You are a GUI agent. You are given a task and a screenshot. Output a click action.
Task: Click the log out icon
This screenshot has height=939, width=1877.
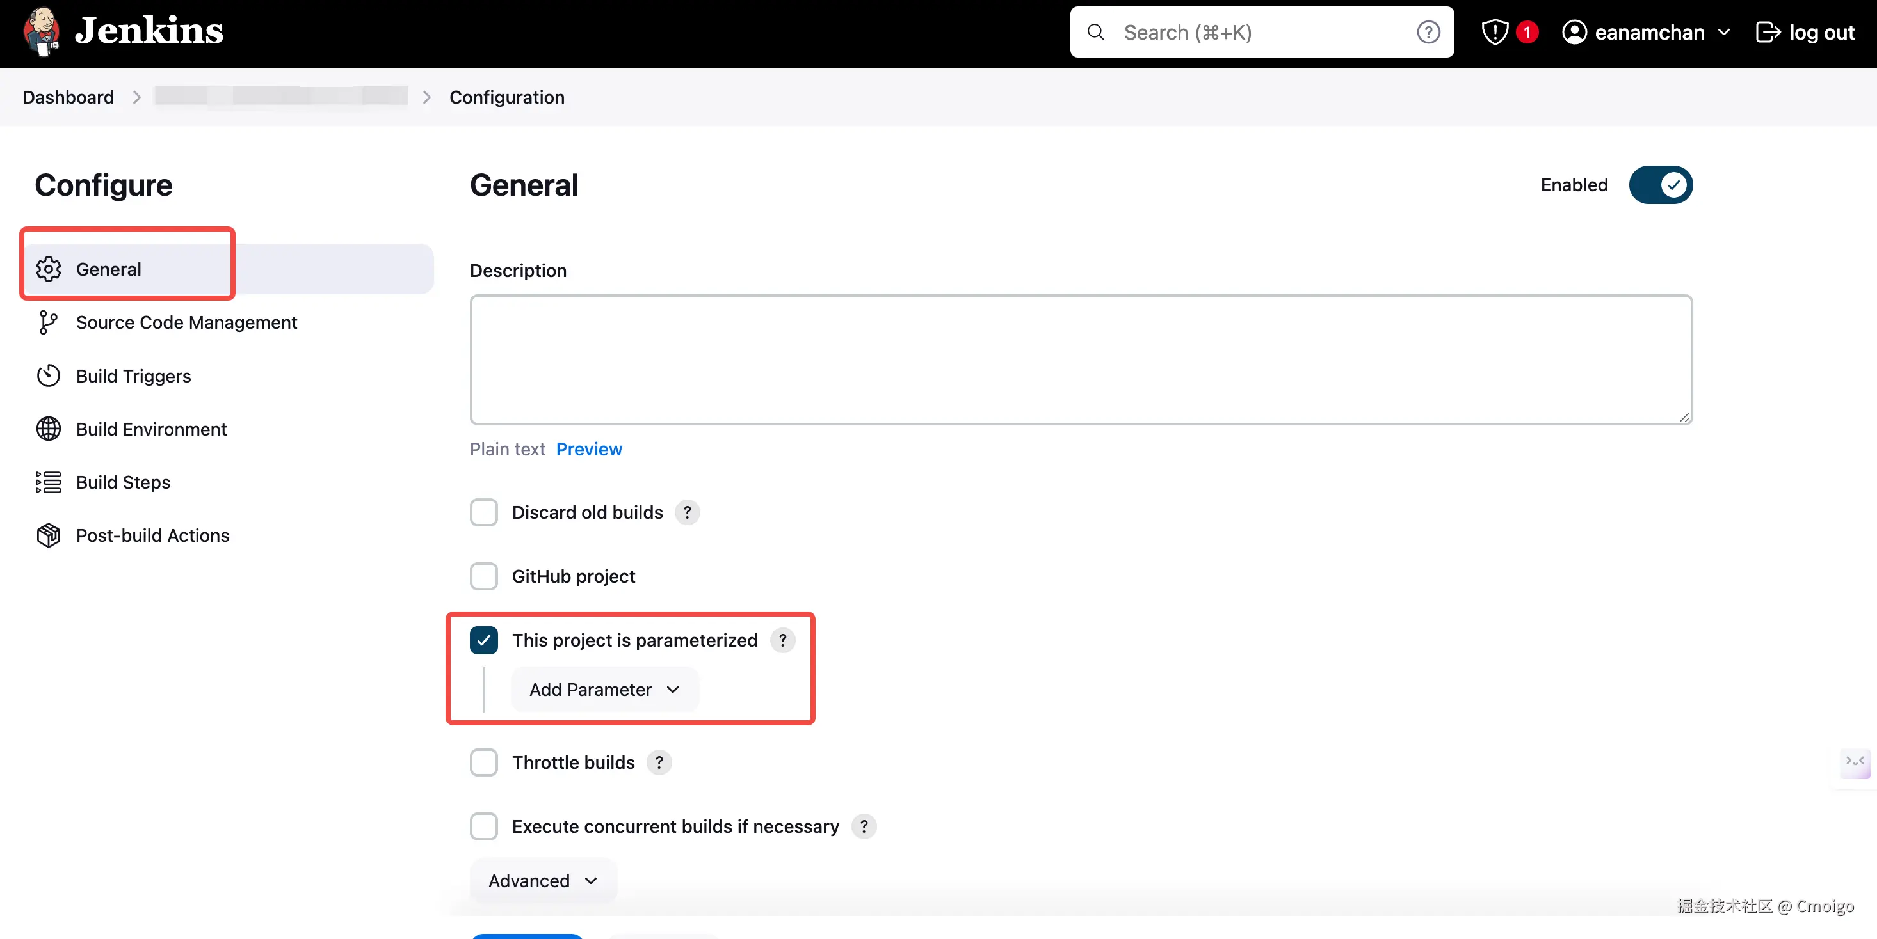click(1767, 32)
